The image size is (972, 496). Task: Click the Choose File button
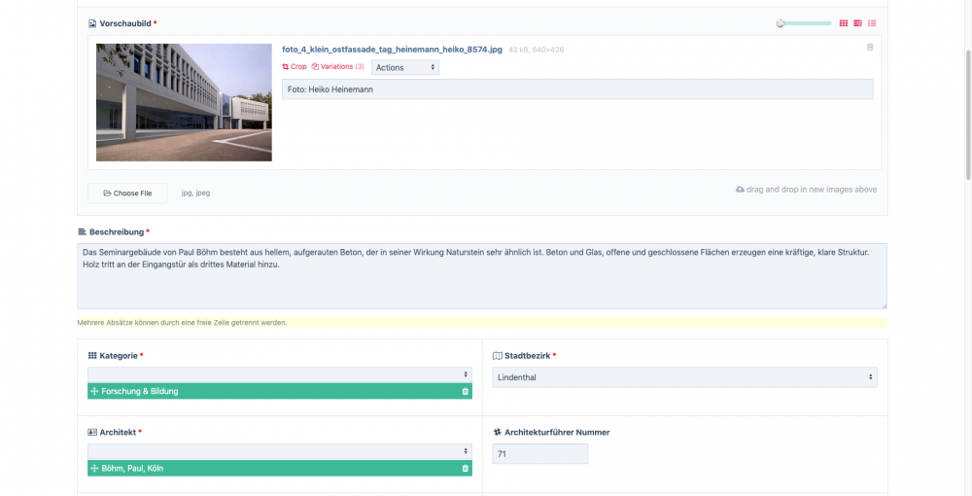click(x=127, y=194)
